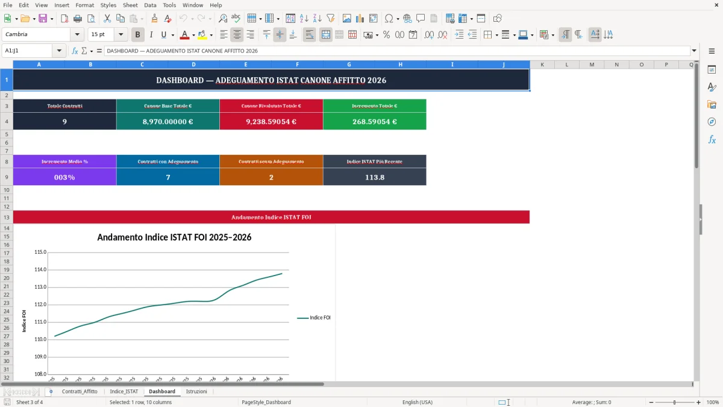Insert comment speech bubble icon
The height and width of the screenshot is (407, 723).
click(x=421, y=19)
